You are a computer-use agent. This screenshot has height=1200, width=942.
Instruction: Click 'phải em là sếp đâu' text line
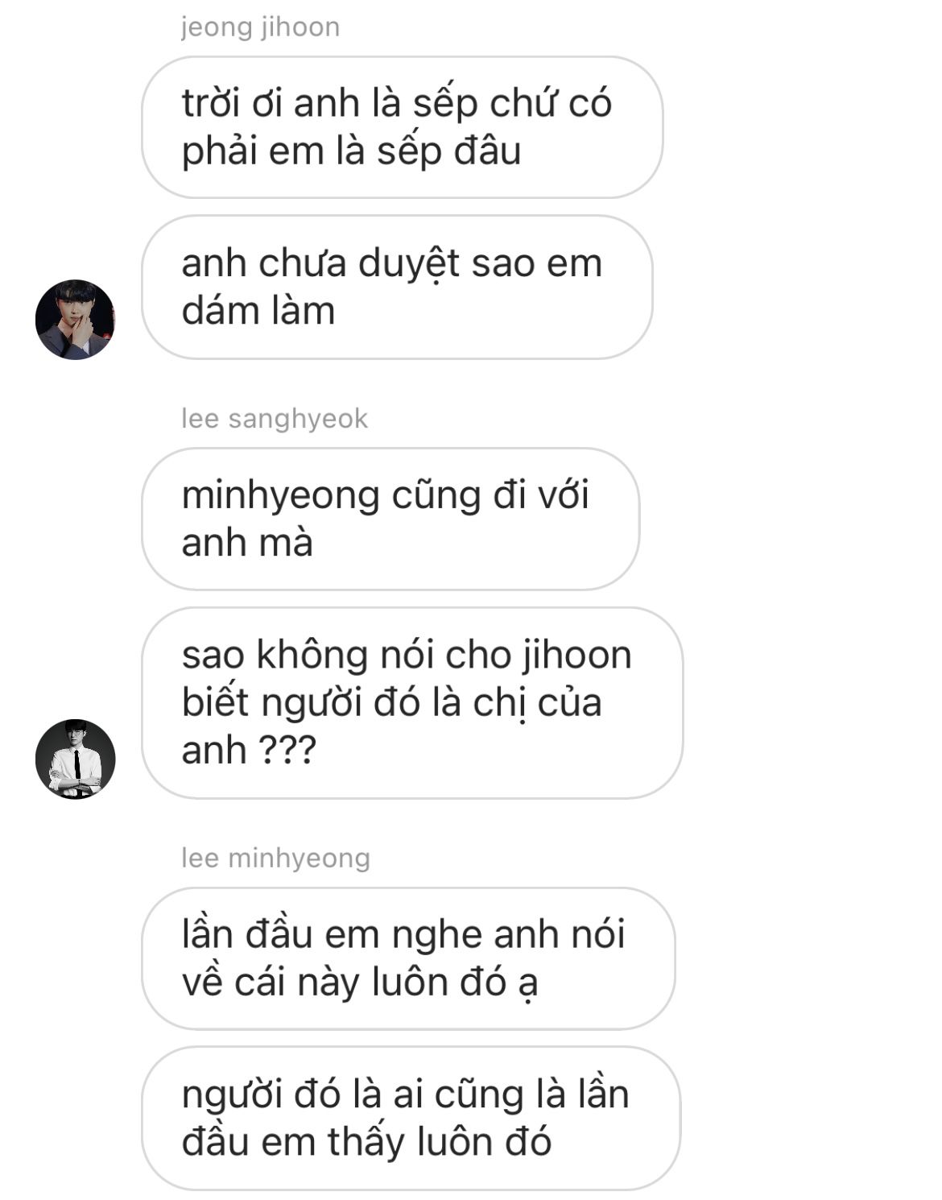pos(352,153)
